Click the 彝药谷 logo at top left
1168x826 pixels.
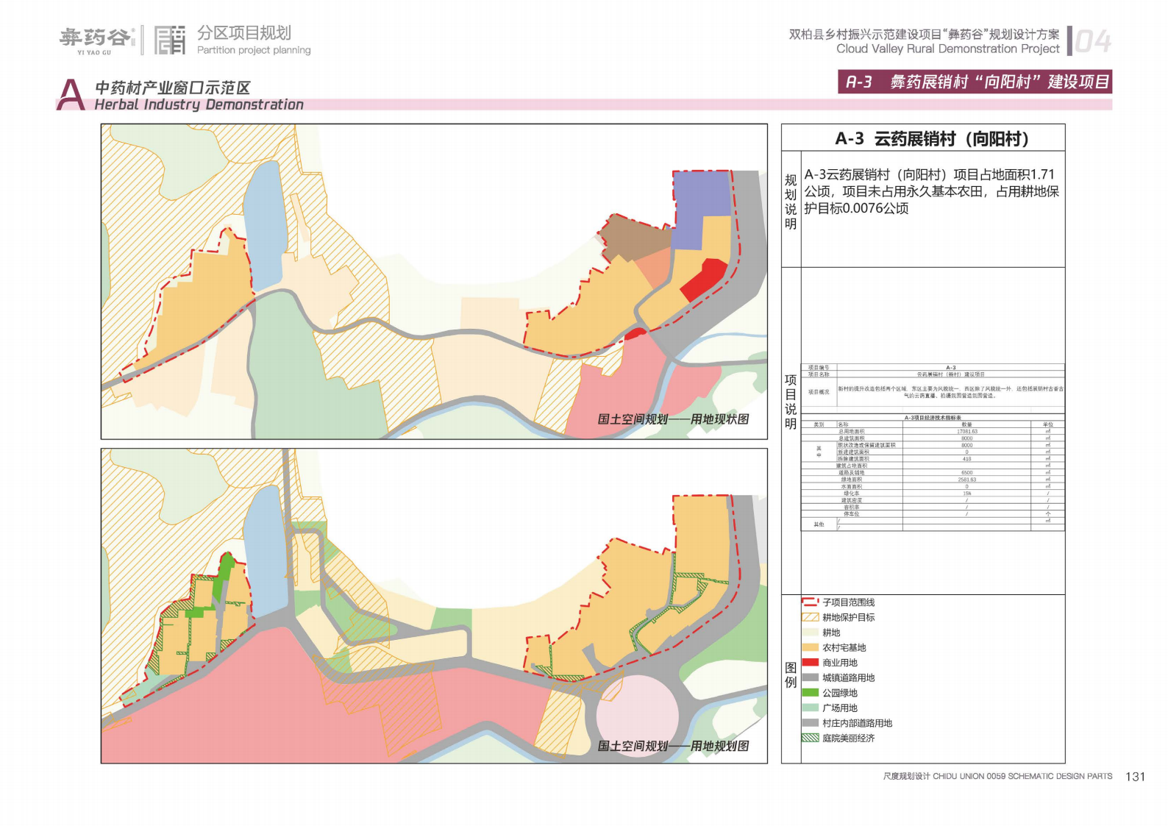(96, 40)
